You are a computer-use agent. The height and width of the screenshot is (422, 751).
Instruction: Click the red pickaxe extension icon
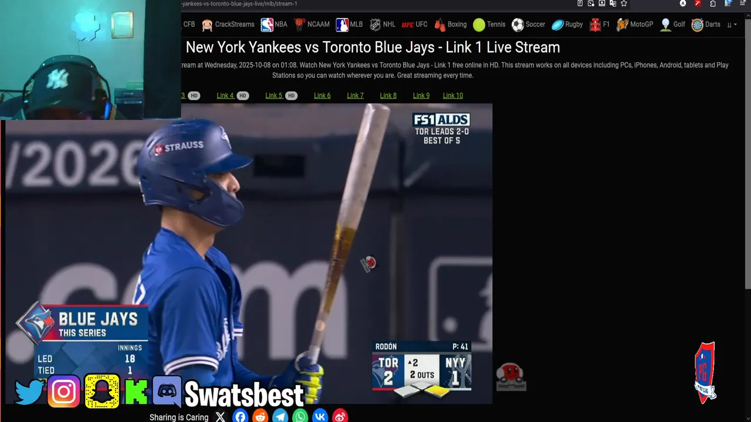(698, 3)
